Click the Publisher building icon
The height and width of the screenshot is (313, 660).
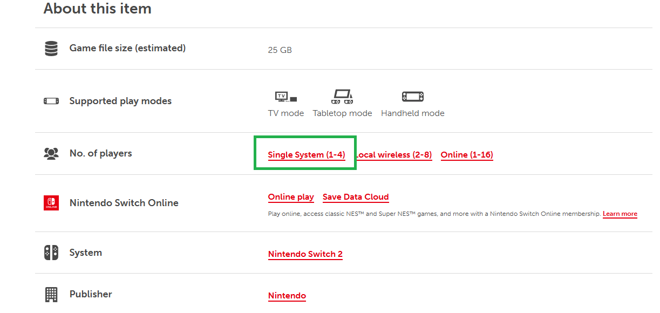click(51, 294)
